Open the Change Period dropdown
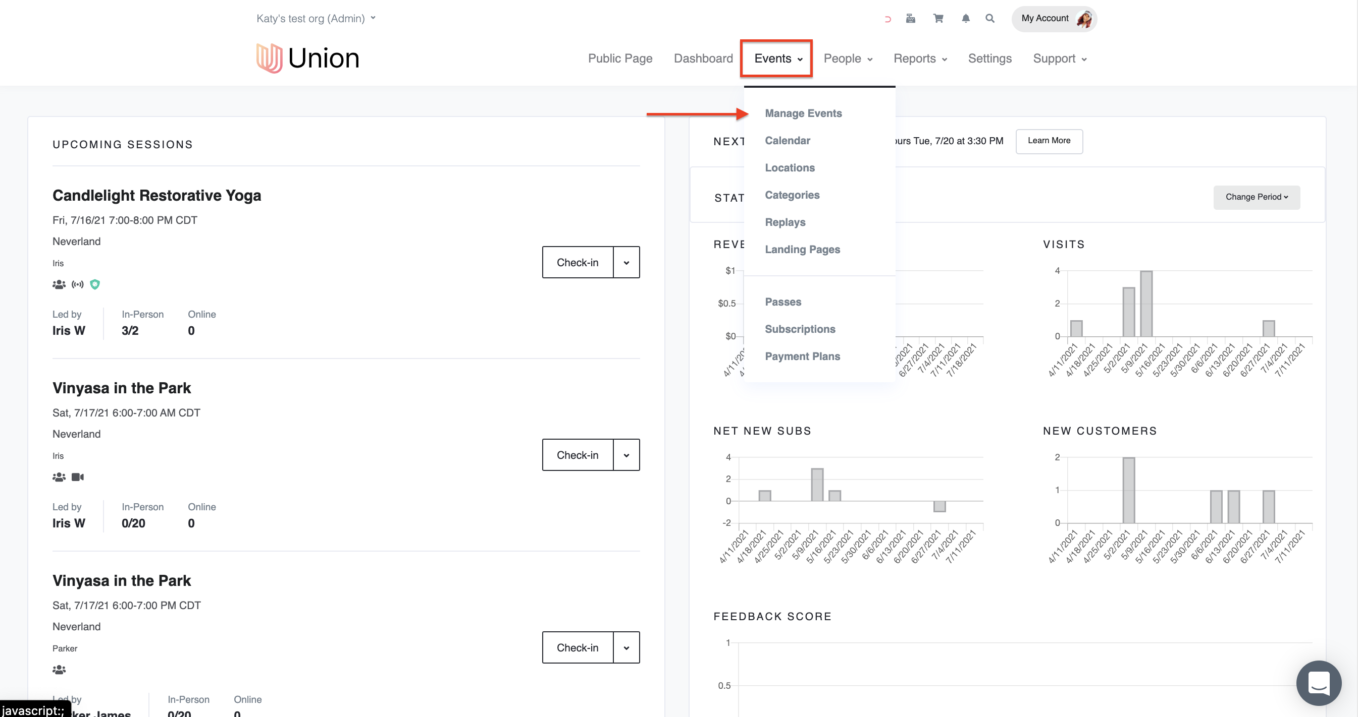This screenshot has width=1358, height=717. tap(1256, 197)
